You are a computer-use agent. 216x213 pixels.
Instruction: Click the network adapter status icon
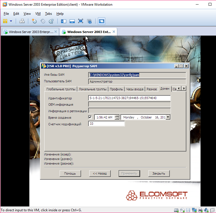pyautogui.click(x=194, y=210)
